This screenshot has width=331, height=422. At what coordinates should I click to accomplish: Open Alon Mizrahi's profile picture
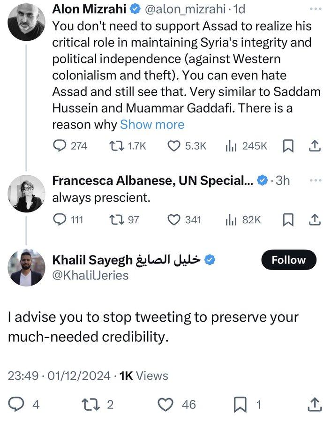(x=27, y=21)
